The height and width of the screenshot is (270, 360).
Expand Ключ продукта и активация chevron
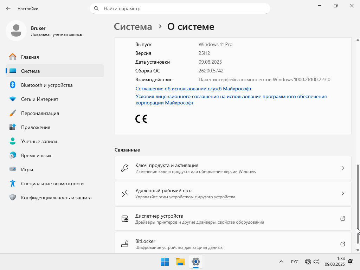[342, 168]
